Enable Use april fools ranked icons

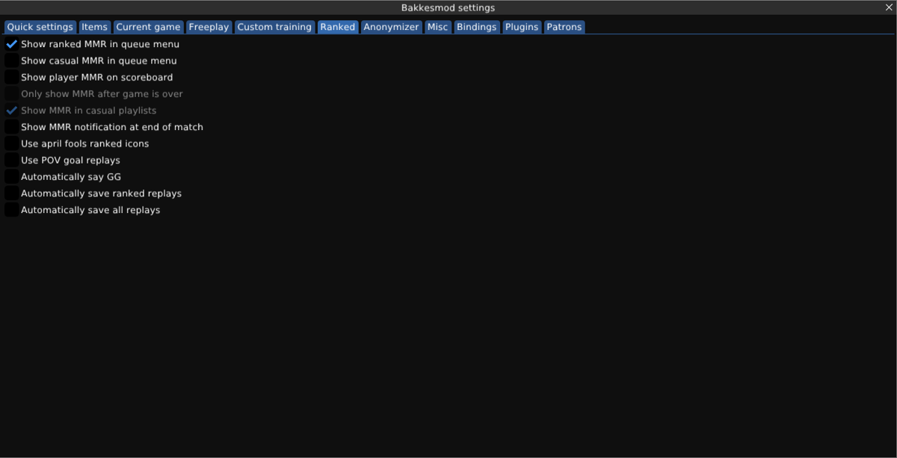pyautogui.click(x=11, y=143)
